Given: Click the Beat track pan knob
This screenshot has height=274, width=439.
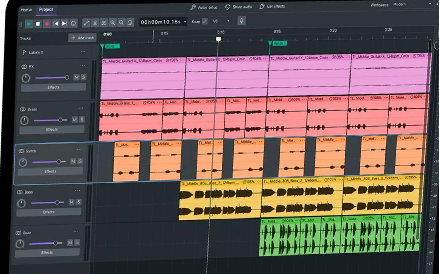Looking at the screenshot, I should click(20, 244).
